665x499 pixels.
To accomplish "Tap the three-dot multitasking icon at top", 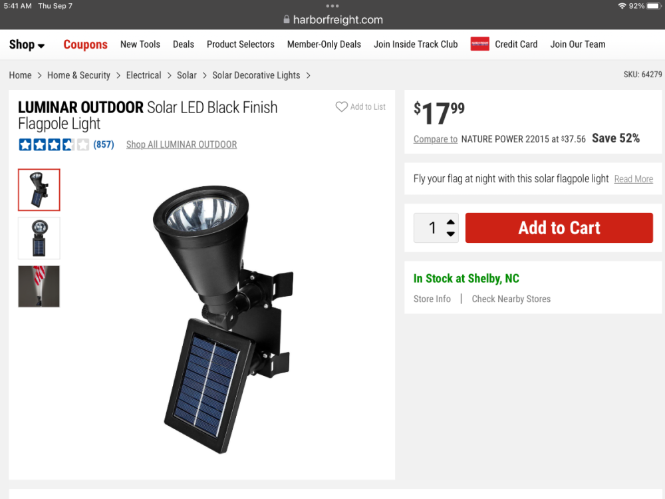I will [x=332, y=6].
